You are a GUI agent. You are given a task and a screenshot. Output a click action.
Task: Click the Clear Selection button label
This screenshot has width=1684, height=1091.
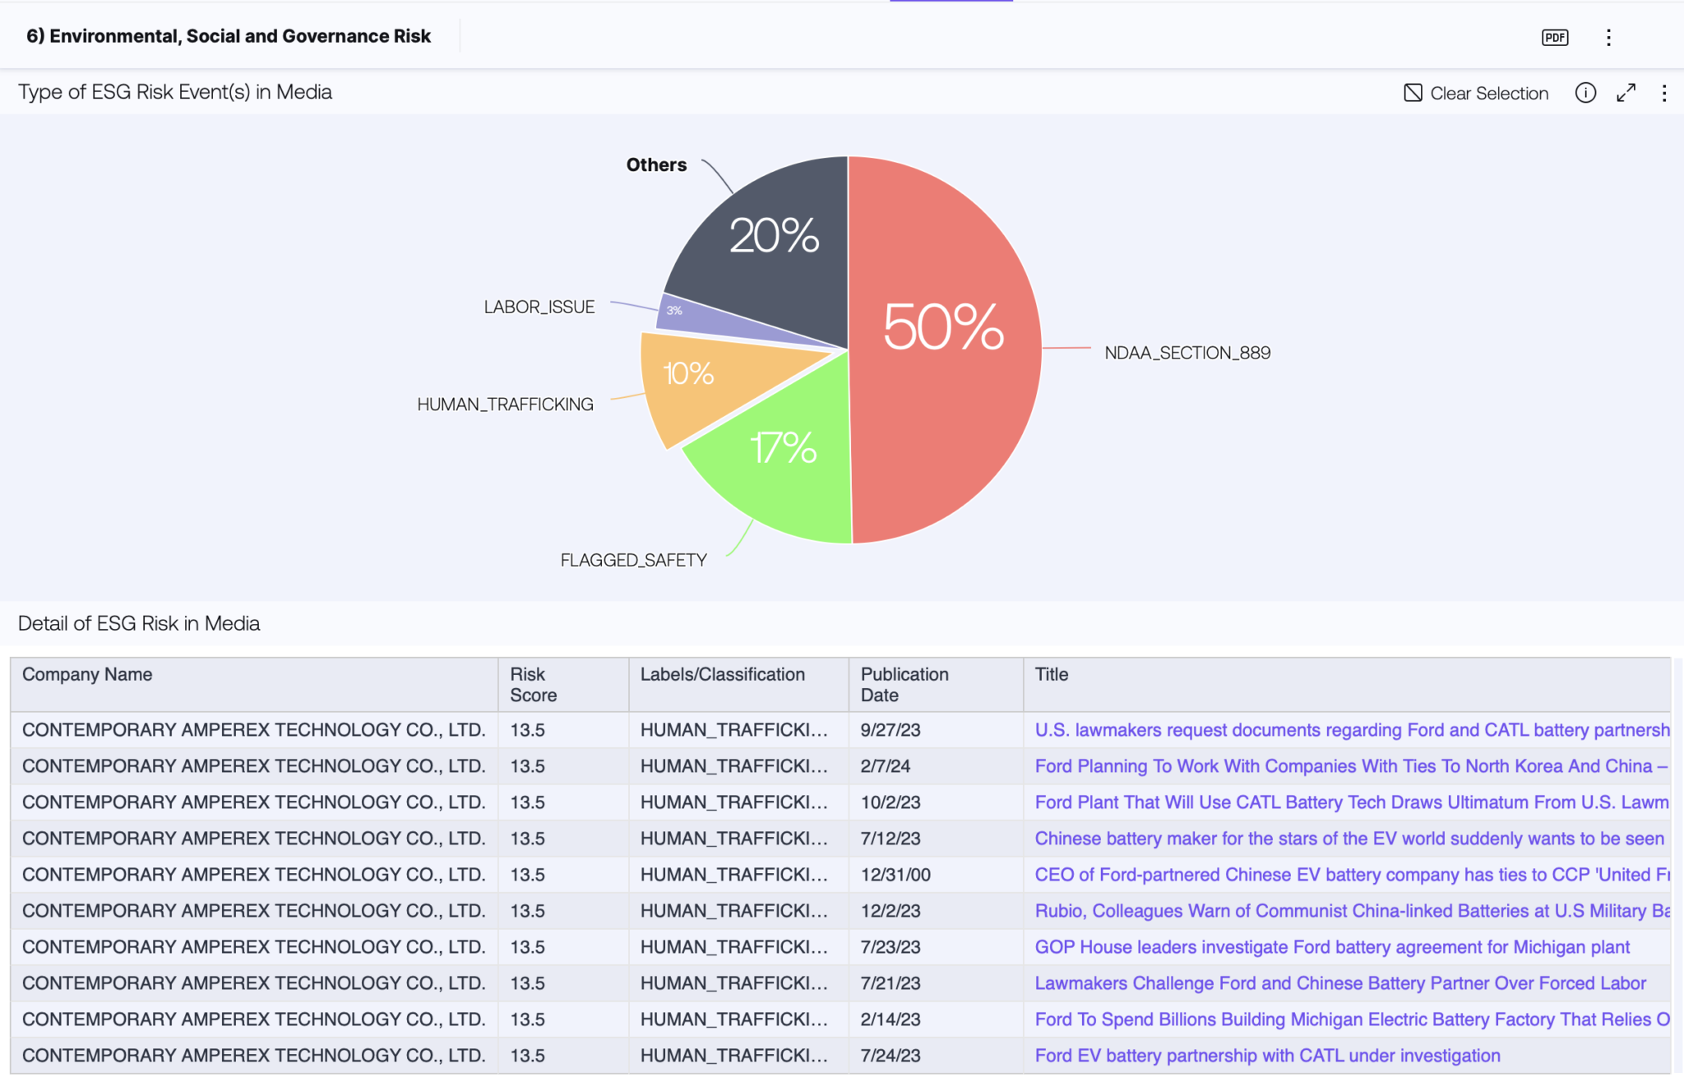click(x=1488, y=93)
